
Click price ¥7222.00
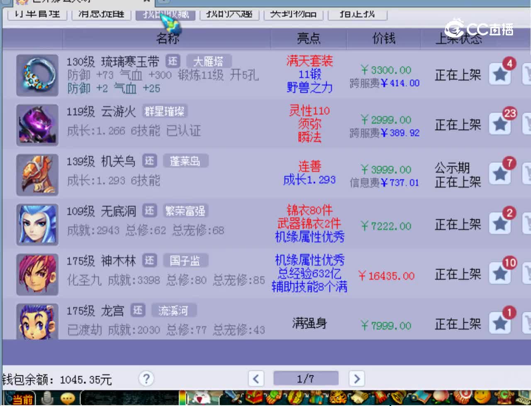click(386, 226)
